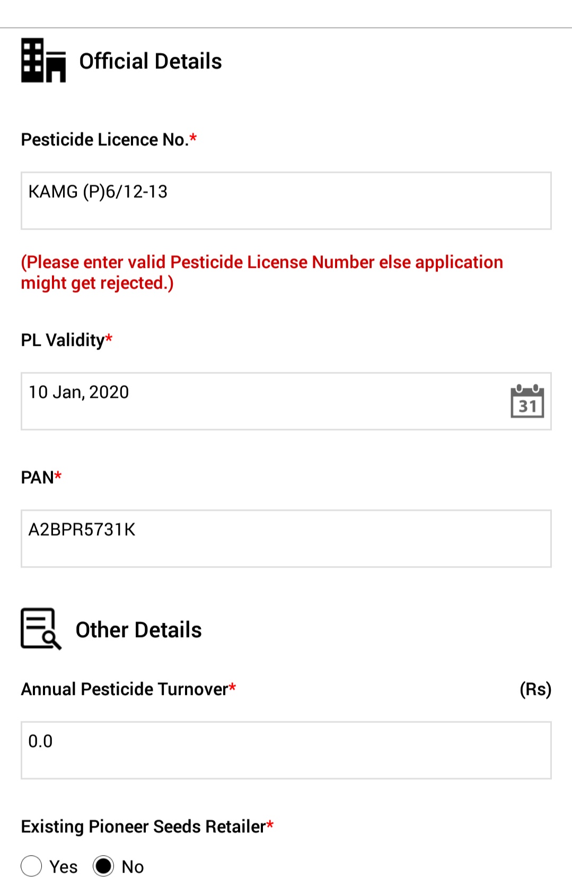Focus the Annual Pesticide Turnover field
The height and width of the screenshot is (896, 572).
286,750
